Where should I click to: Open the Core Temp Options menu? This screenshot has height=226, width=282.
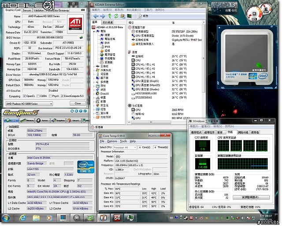[112, 141]
